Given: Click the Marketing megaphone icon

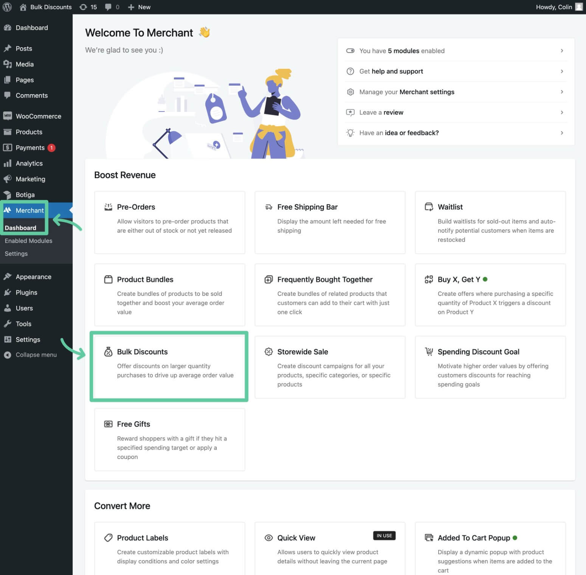Looking at the screenshot, I should 8,179.
